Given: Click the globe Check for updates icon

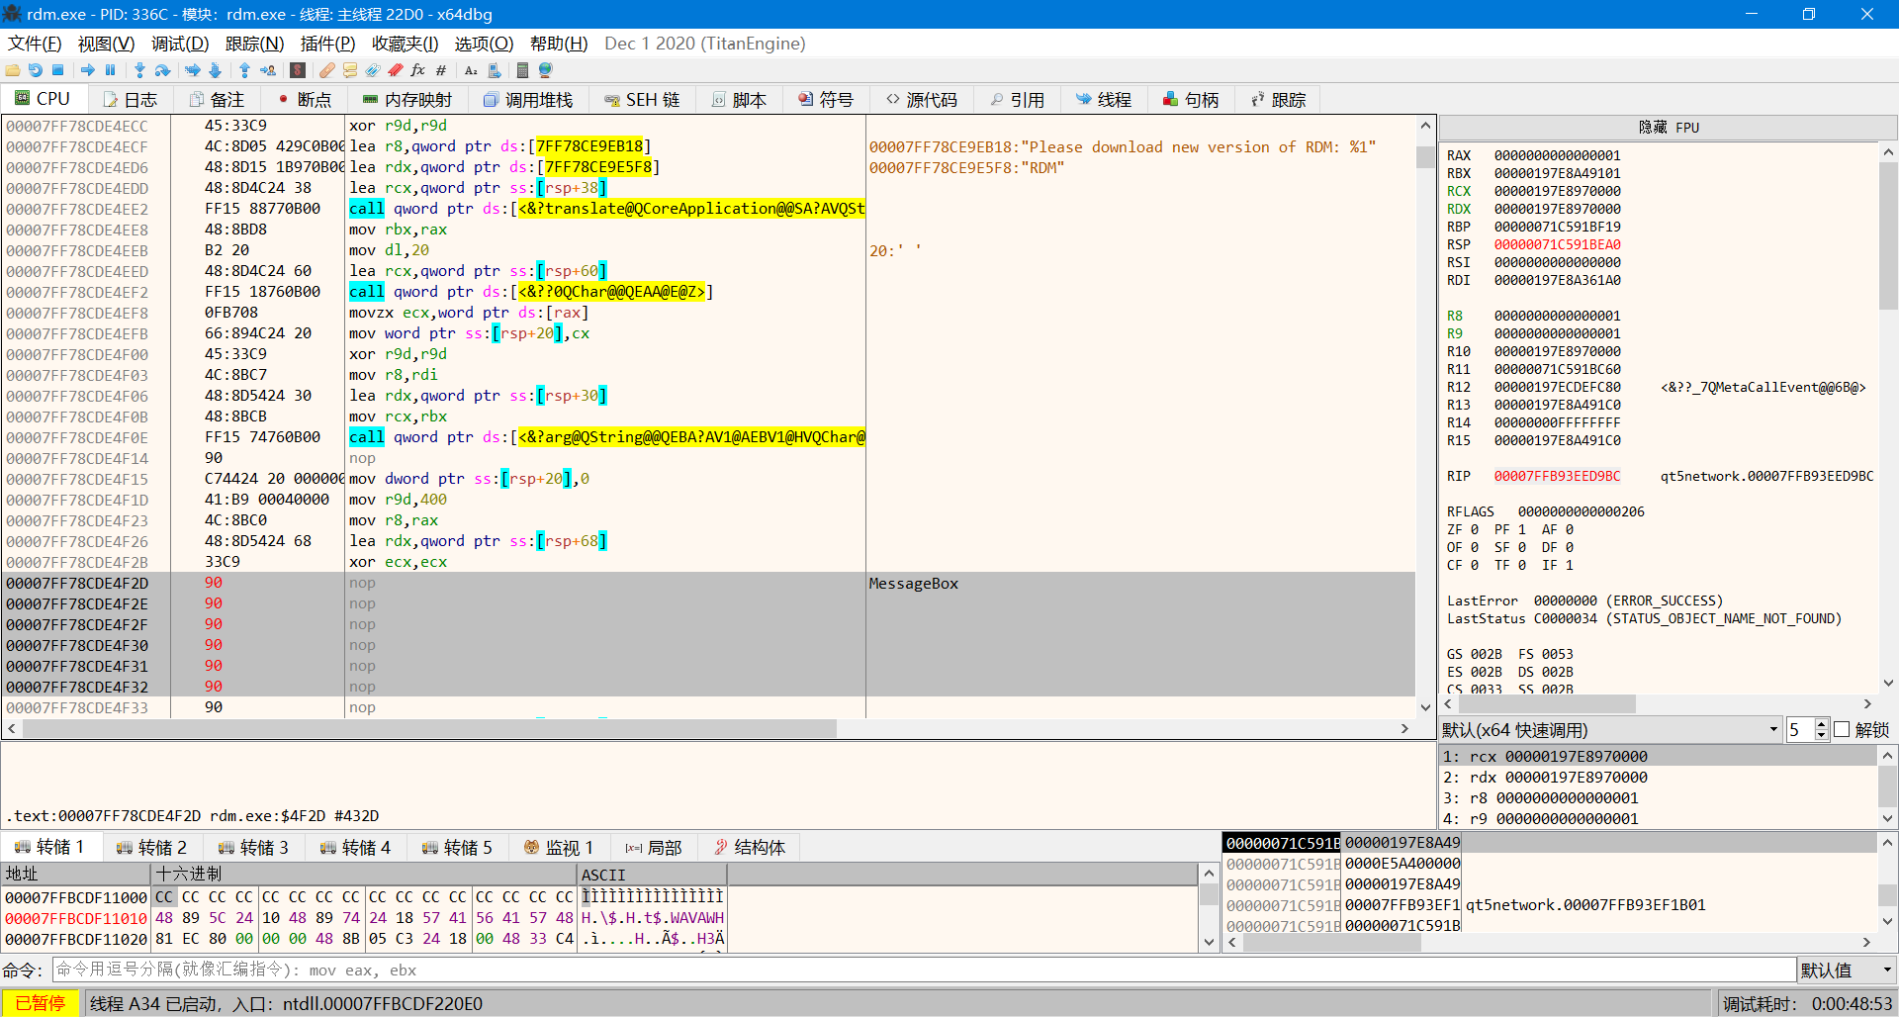Looking at the screenshot, I should click(x=545, y=70).
